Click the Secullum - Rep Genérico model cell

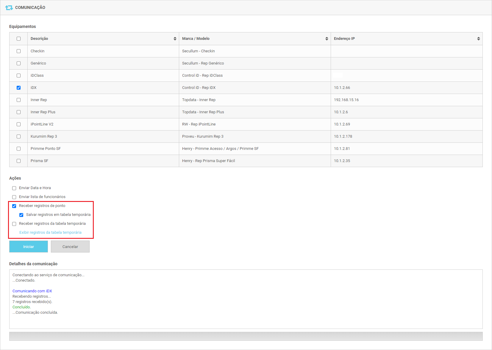coord(255,63)
